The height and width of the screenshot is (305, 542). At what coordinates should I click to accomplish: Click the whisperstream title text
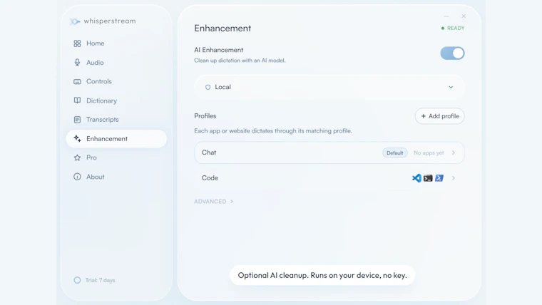point(110,21)
